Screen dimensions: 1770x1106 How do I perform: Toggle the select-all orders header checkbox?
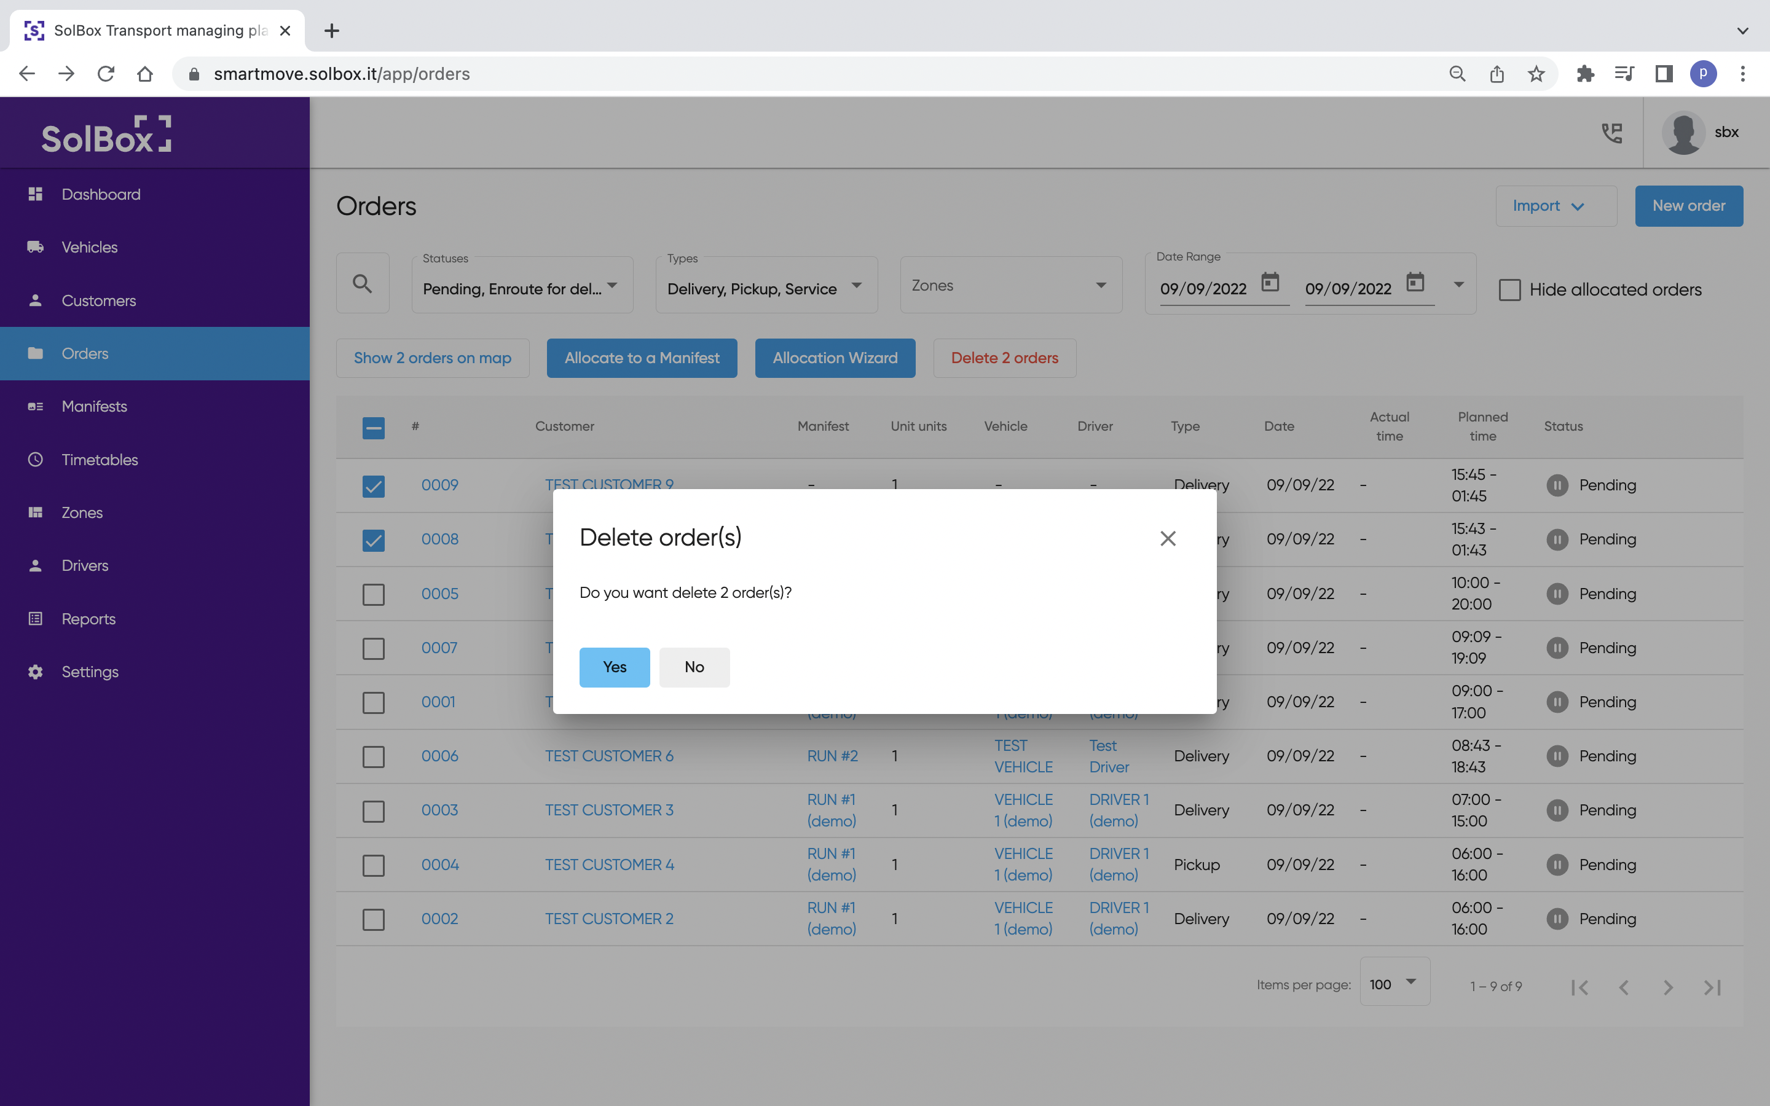click(x=374, y=428)
